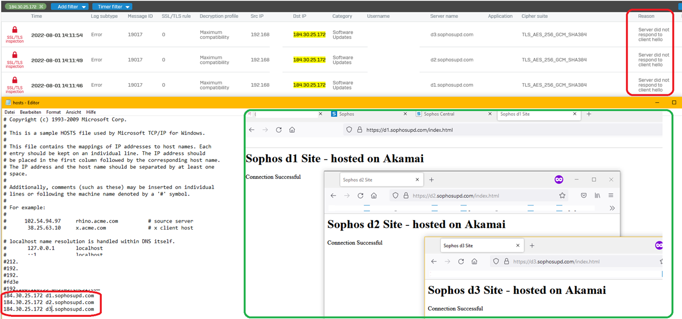The width and height of the screenshot is (682, 319).
Task: Switch to the Sophos Central browser tab
Action: 456,114
